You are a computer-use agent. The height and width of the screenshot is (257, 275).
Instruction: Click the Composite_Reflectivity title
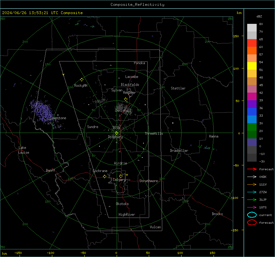137,5
